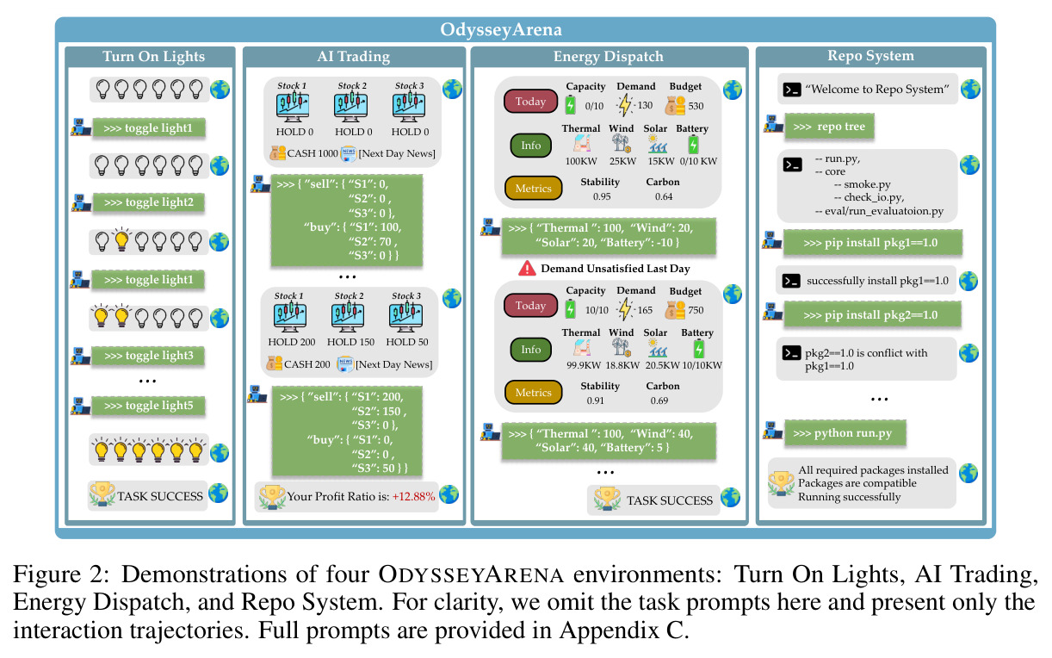Click the trophy icon beside Your Profit Ratio
1052x658 pixels.
pos(271,495)
